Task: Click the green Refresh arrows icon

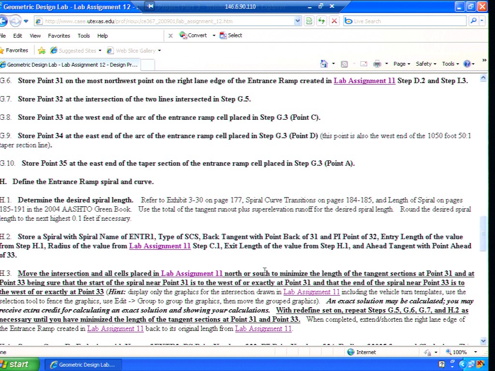Action: [x=321, y=21]
